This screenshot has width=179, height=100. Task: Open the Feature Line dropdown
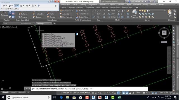(39, 14)
